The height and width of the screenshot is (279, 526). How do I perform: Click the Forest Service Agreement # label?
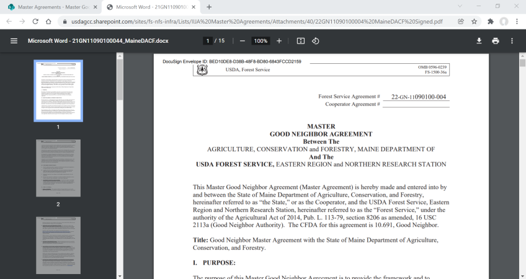click(349, 97)
